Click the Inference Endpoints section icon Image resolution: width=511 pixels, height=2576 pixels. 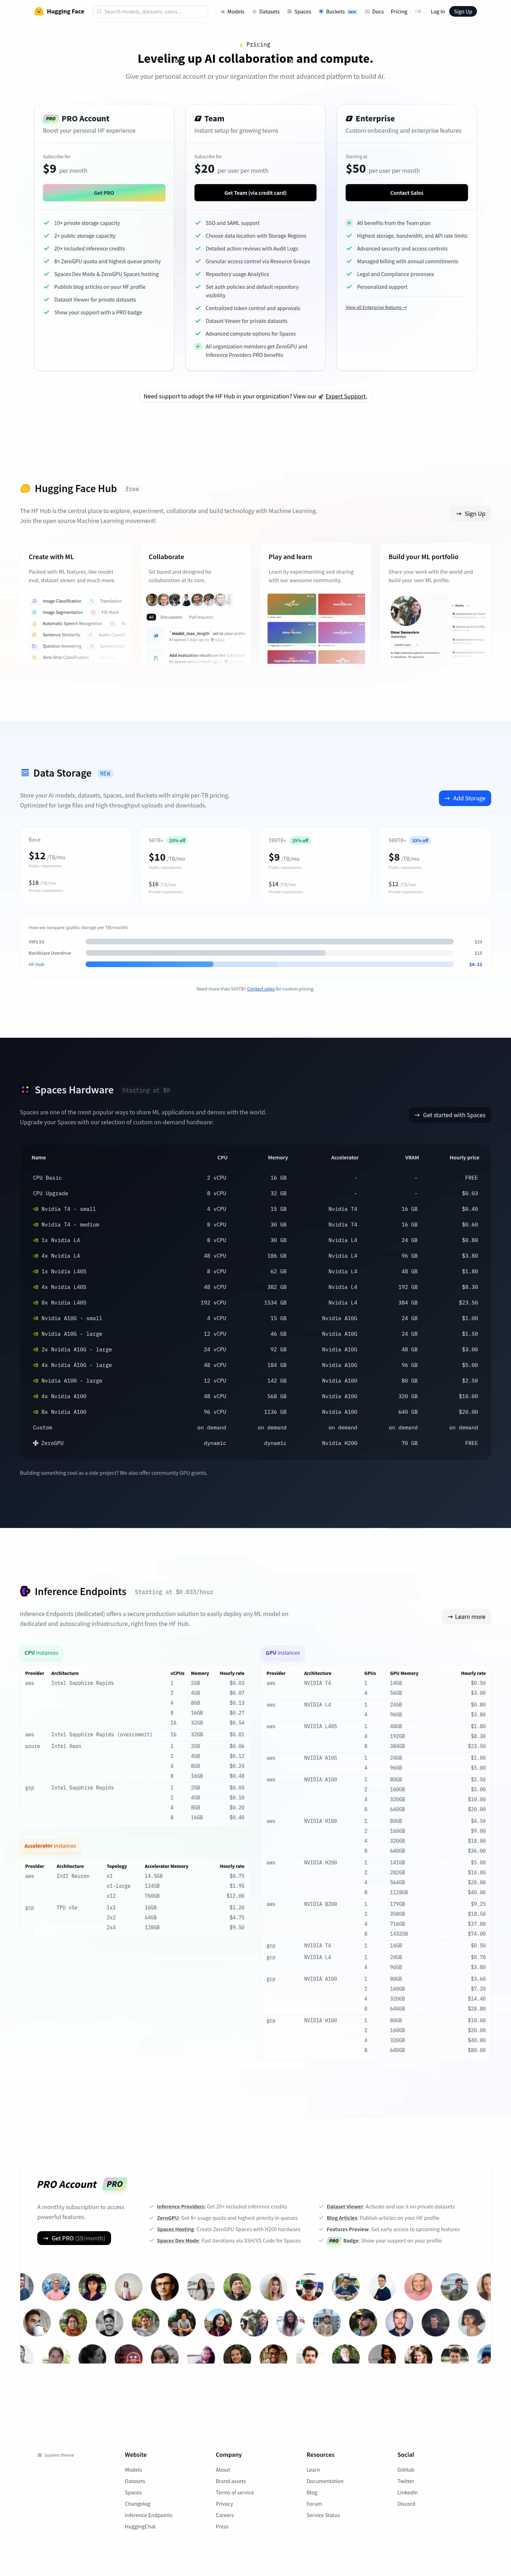pos(25,1591)
